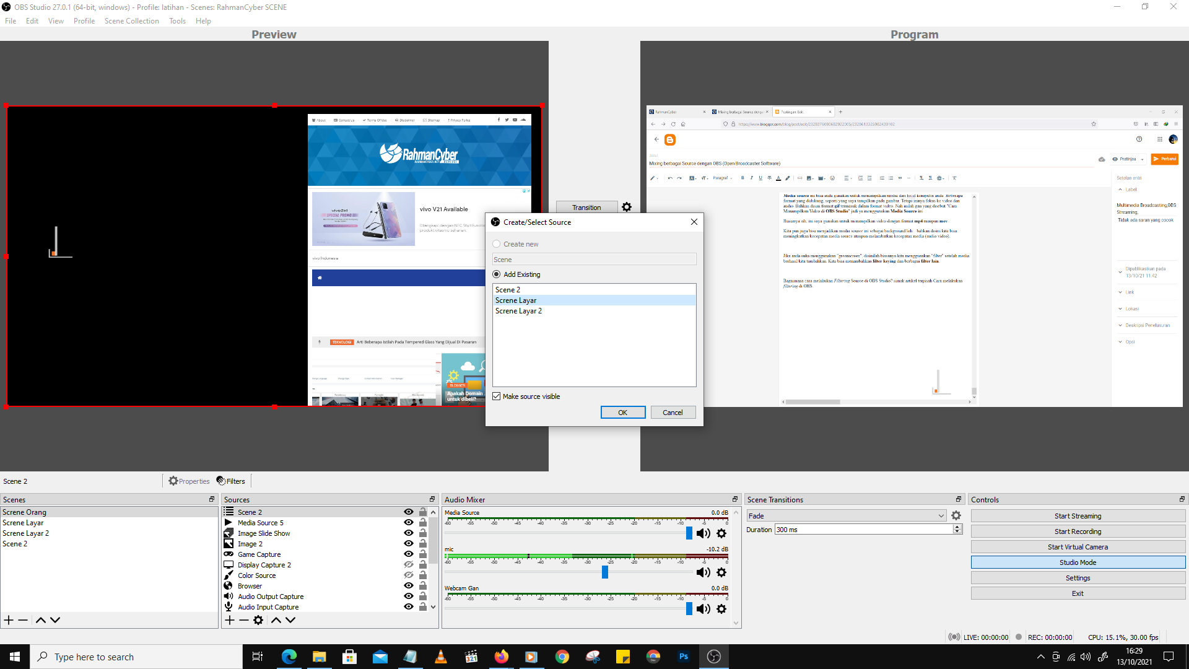Click the Start Streaming button
1189x669 pixels.
click(1077, 515)
